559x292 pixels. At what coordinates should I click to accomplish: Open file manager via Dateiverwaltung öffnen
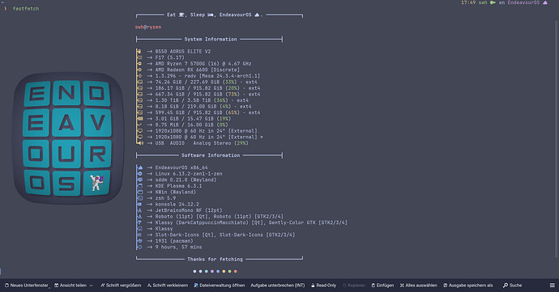coord(220,286)
